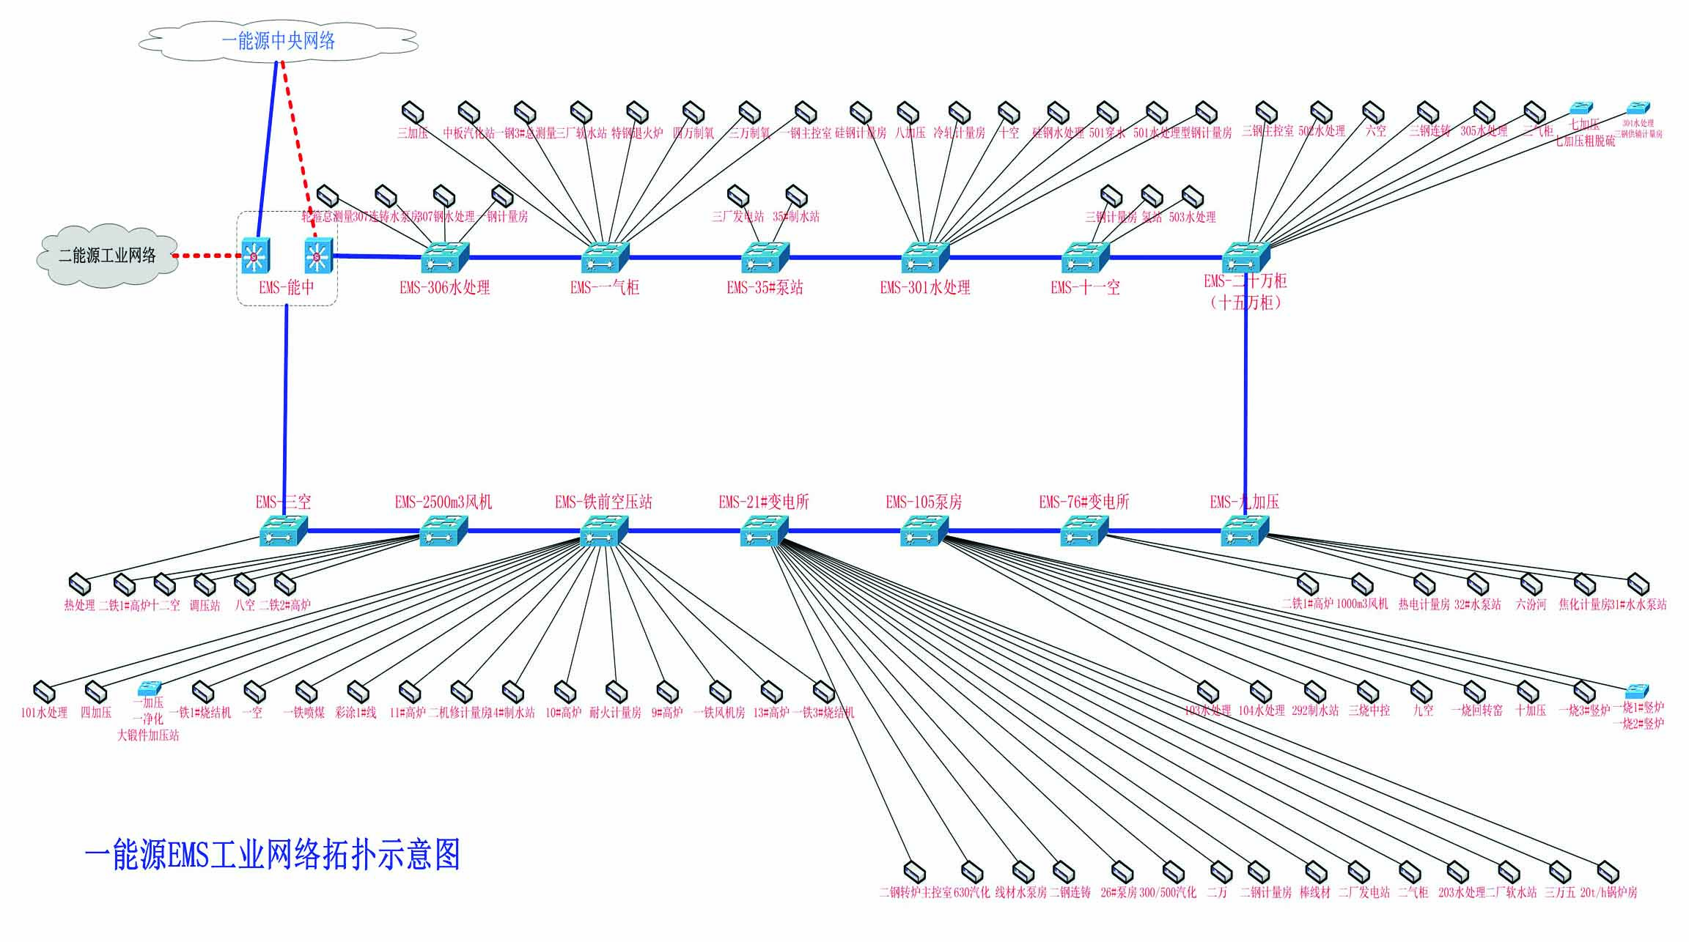Select the device icon above 六空
Image resolution: width=1689 pixels, height=942 pixels.
[x=1373, y=113]
